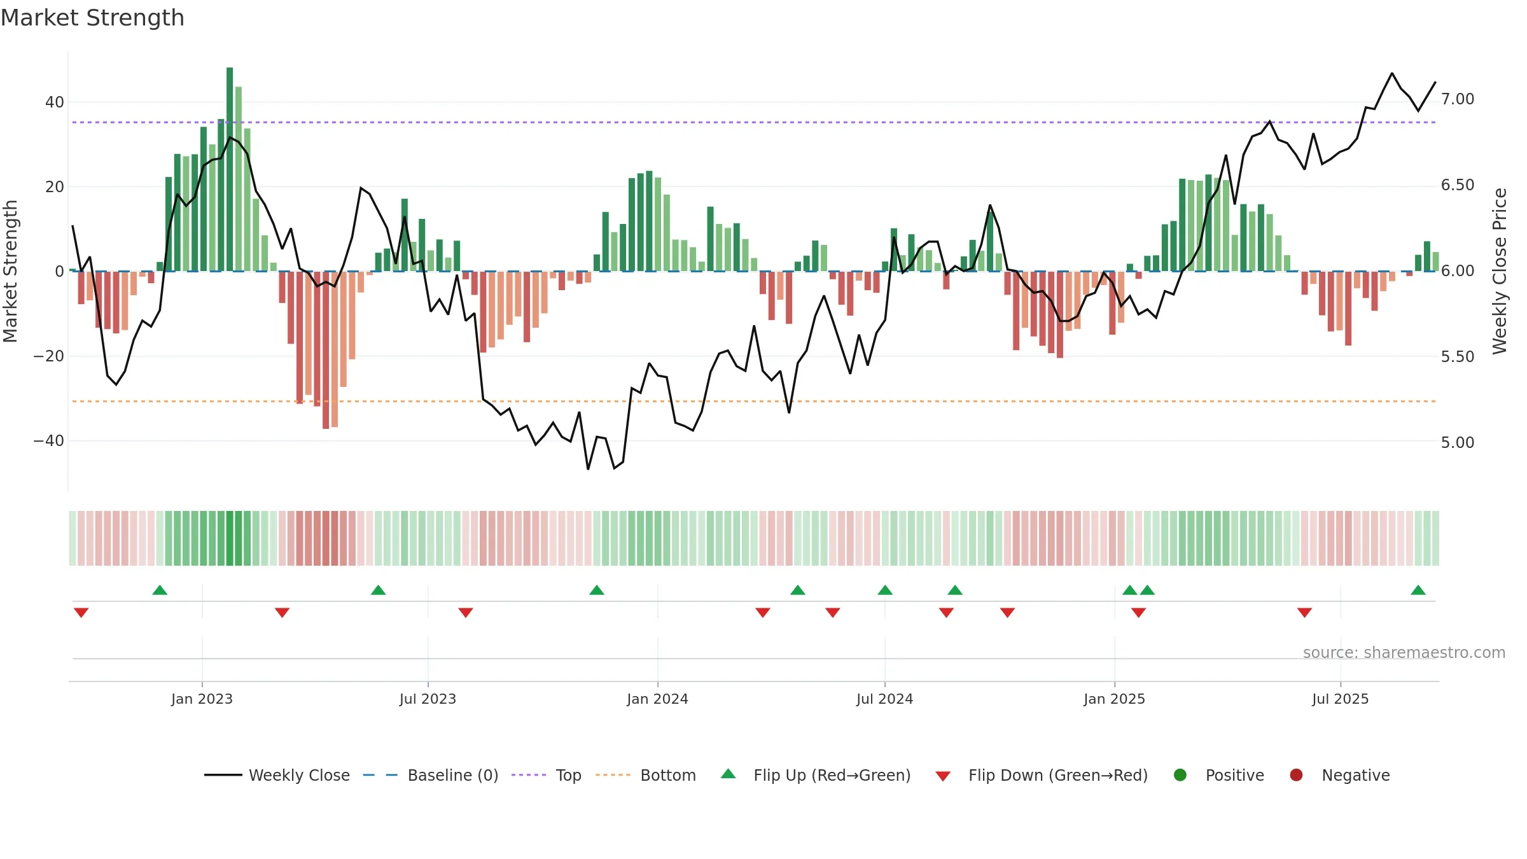Click the Flip Down red triangle legend icon
The height and width of the screenshot is (859, 1527).
[x=944, y=776]
